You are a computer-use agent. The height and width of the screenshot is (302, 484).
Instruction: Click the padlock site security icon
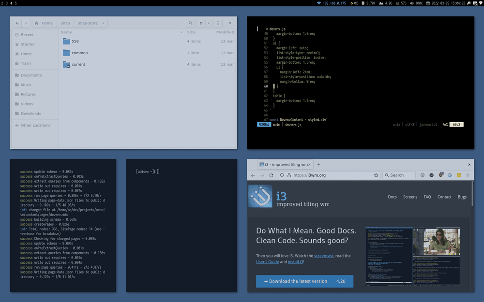(x=289, y=175)
